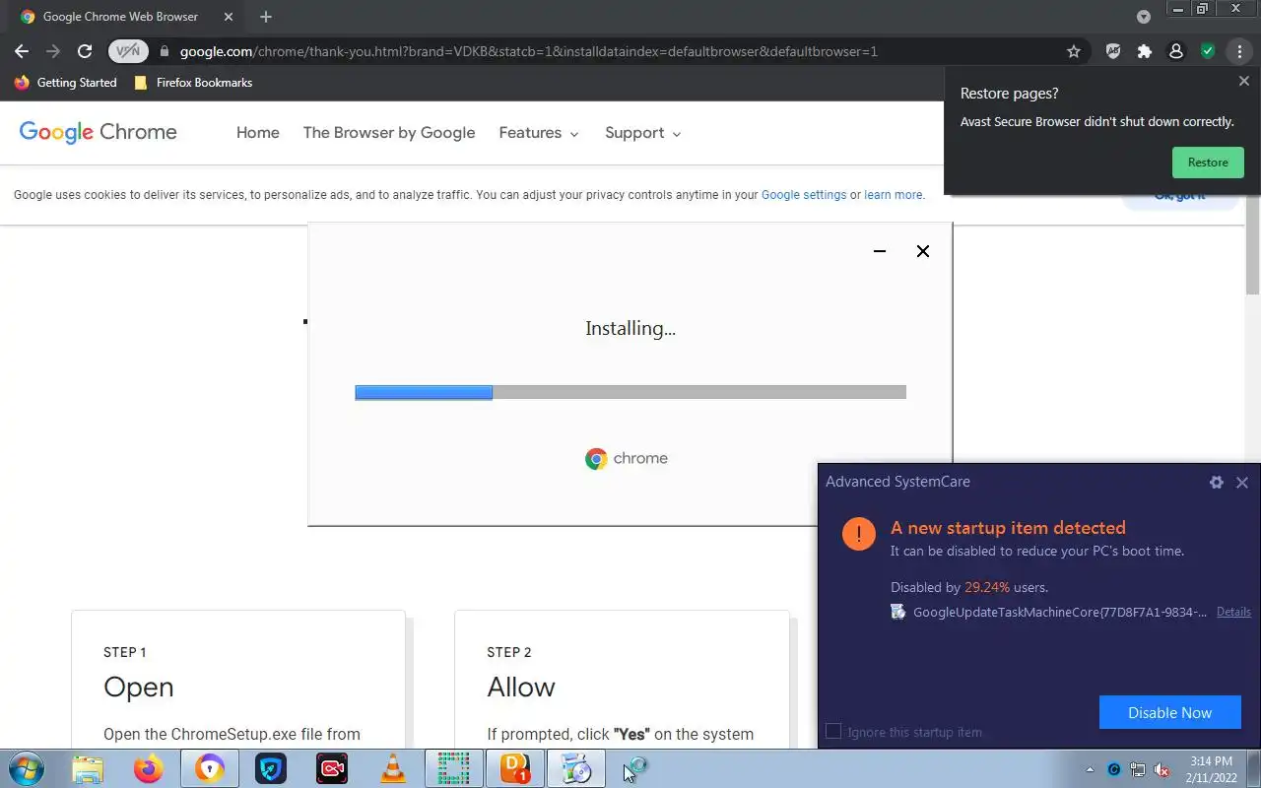Switch to Avast Secure Browser taskbar button
This screenshot has width=1261, height=788.
pyautogui.click(x=210, y=768)
